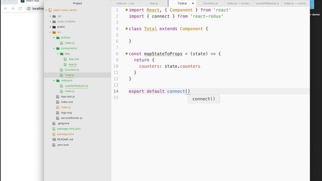Click the lint marker dot on line 8
The width and height of the screenshot is (322, 181).
tap(126, 54)
